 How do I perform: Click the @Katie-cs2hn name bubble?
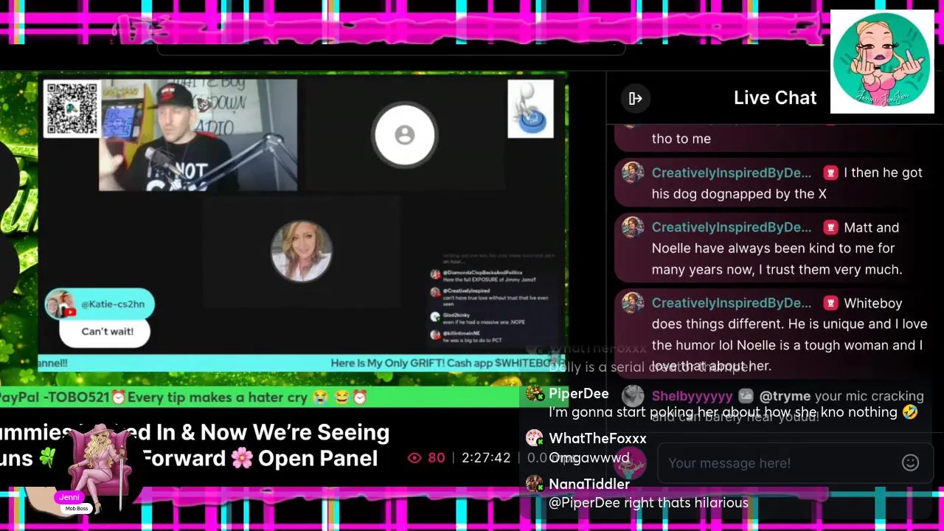(x=100, y=304)
